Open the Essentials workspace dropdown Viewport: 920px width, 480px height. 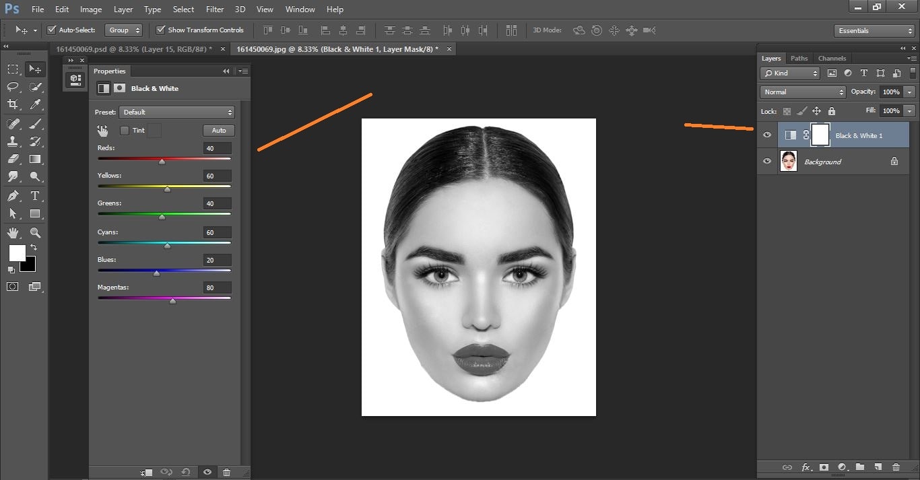(x=873, y=30)
